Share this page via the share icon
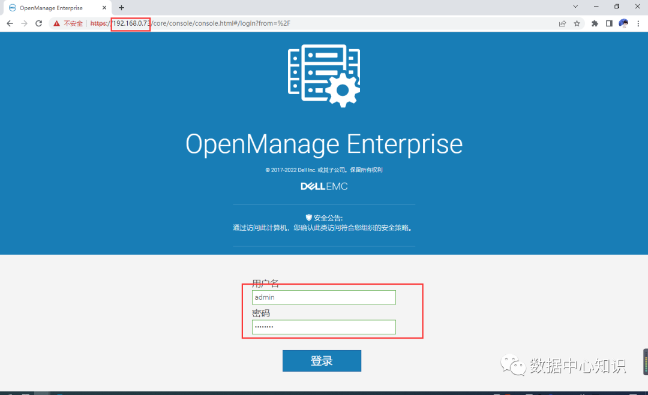Image resolution: width=648 pixels, height=395 pixels. pyautogui.click(x=562, y=23)
